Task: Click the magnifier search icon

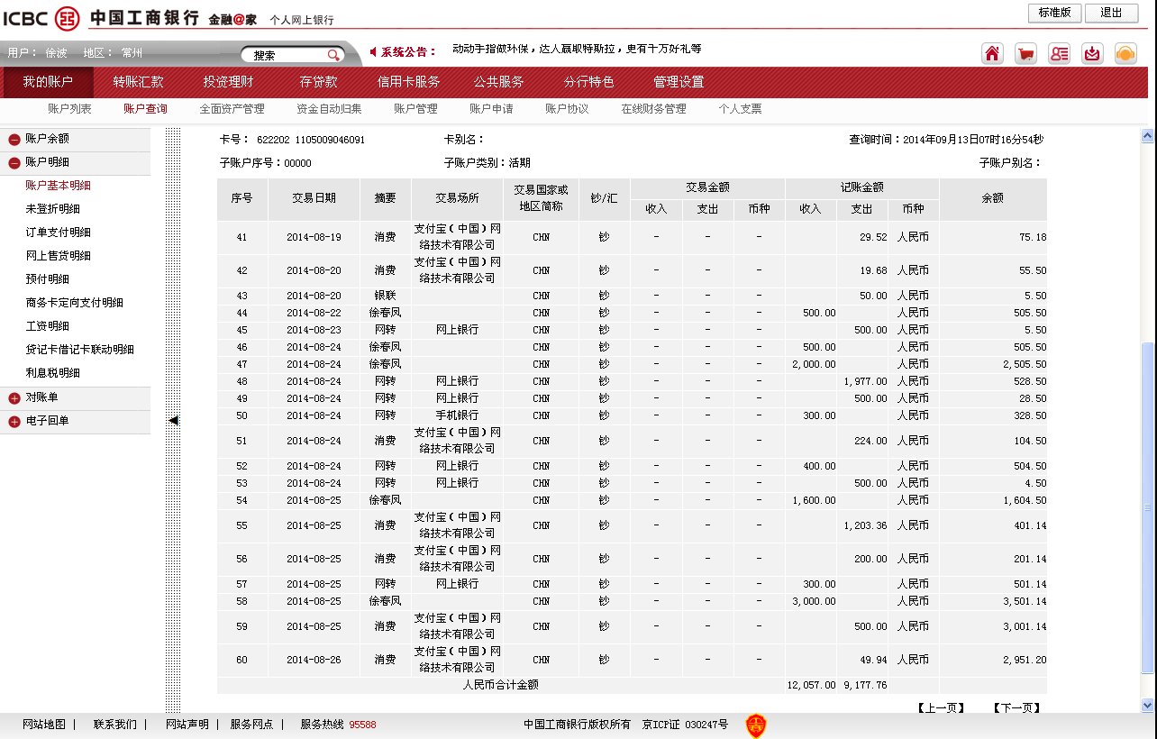Action: click(333, 55)
